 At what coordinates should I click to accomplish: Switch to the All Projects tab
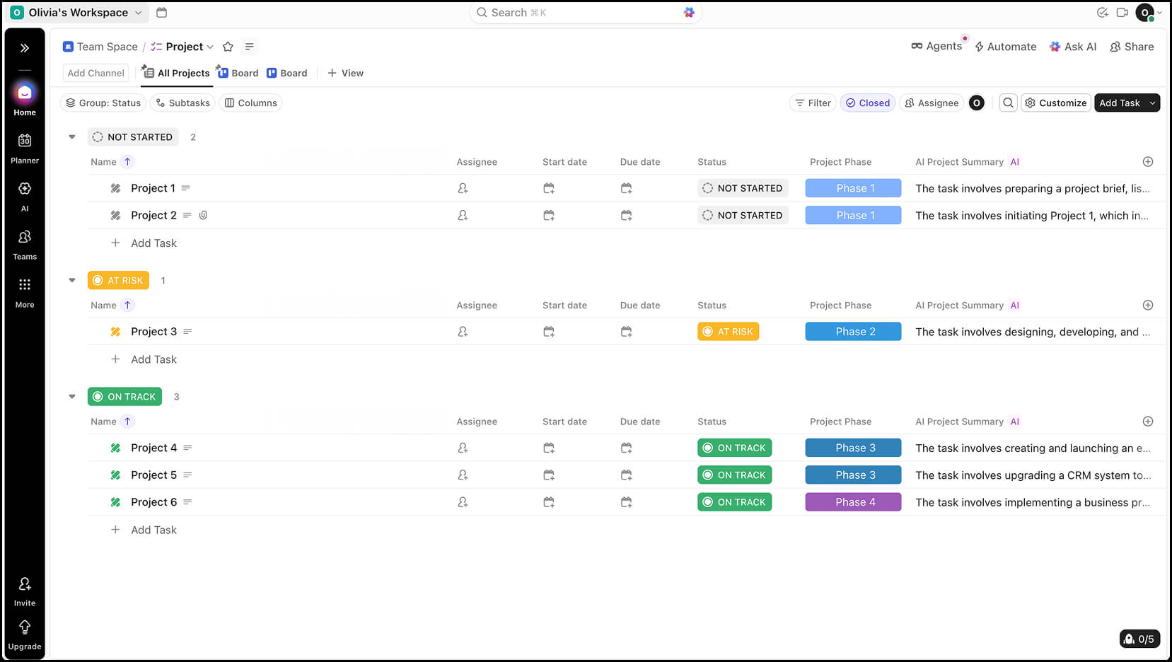pyautogui.click(x=177, y=74)
